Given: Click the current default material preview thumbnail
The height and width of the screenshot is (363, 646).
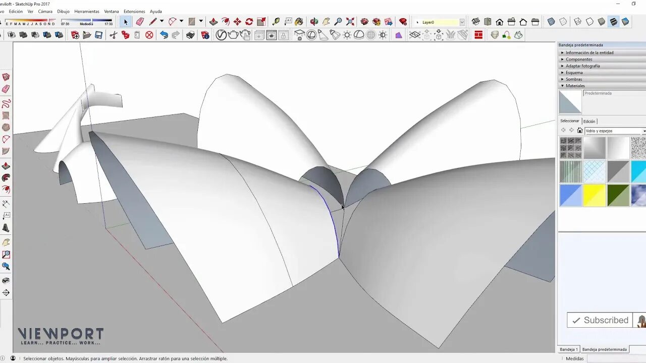Looking at the screenshot, I should 570,102.
